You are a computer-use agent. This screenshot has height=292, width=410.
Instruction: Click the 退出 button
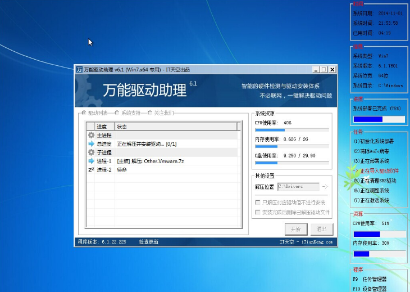click(x=322, y=229)
